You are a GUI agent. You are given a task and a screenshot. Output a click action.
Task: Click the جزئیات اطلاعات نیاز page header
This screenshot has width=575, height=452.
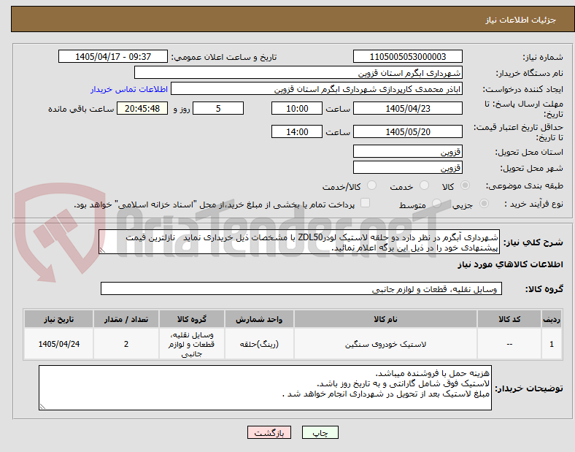pyautogui.click(x=520, y=20)
